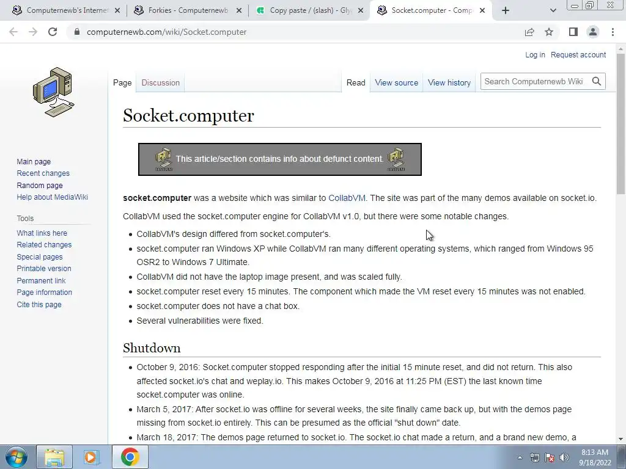Open Chrome's three-dot menu
Viewport: 626px width, 469px height.
[613, 32]
